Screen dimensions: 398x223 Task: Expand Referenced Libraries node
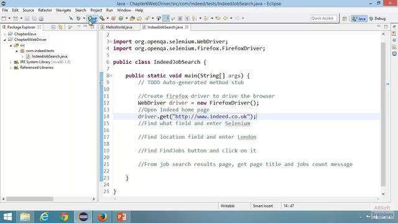coord(11,68)
